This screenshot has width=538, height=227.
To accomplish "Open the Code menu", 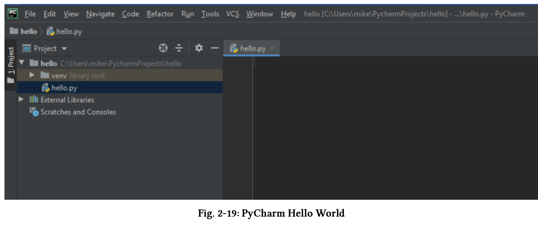I will [x=131, y=14].
